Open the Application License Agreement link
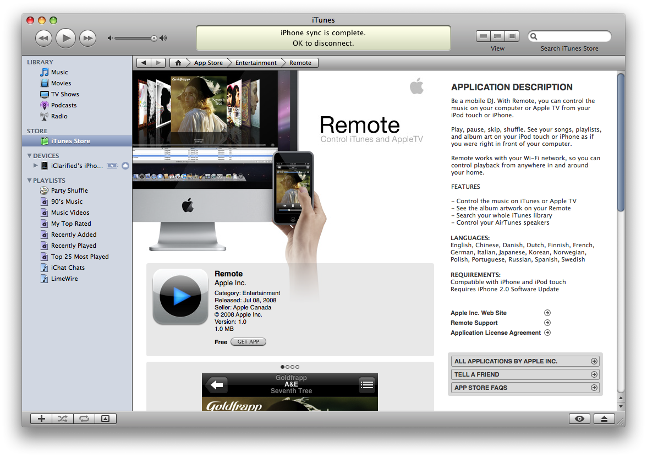The width and height of the screenshot is (647, 457). coord(496,333)
